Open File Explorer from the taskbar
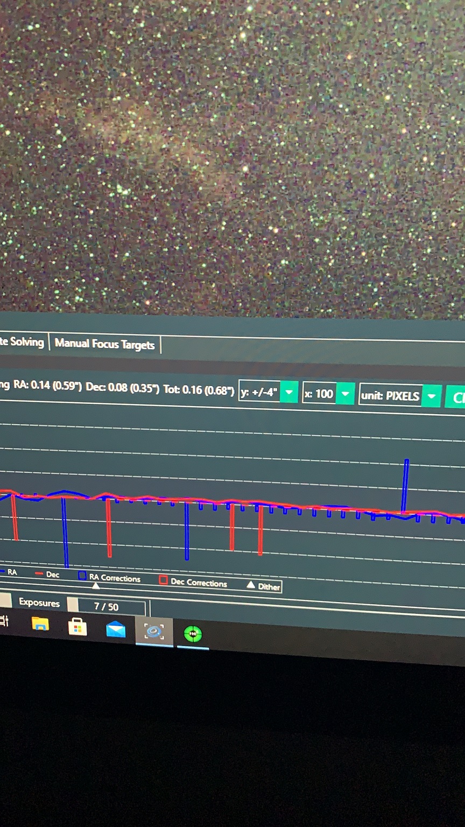Screen dimensions: 465x827 click(x=40, y=624)
